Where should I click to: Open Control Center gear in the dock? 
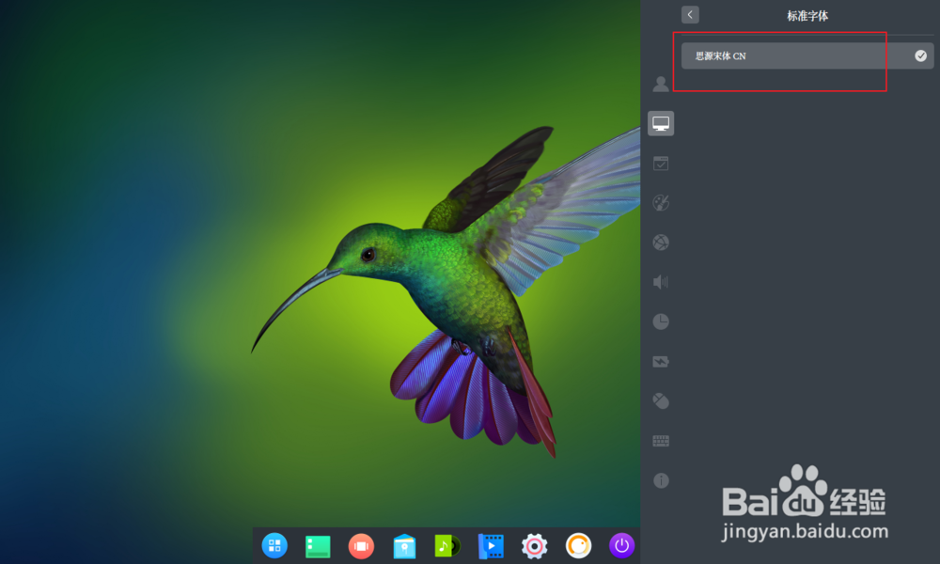pyautogui.click(x=534, y=546)
